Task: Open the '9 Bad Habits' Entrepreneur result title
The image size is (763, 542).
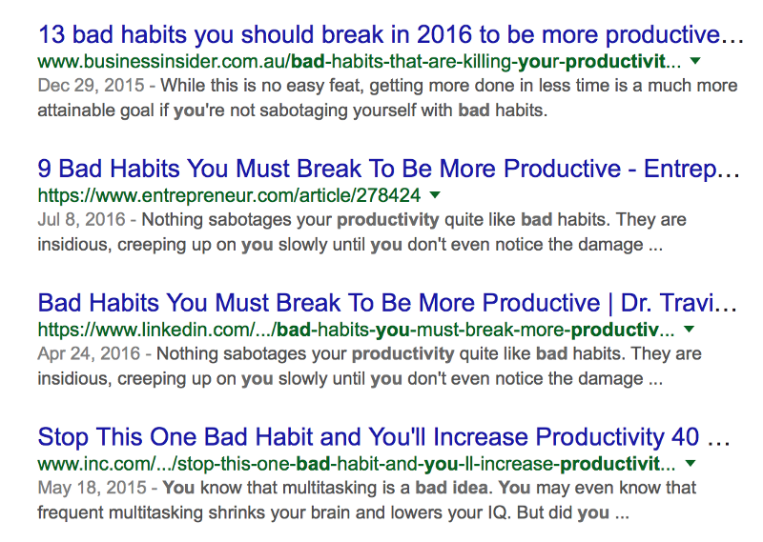Action: [x=389, y=170]
